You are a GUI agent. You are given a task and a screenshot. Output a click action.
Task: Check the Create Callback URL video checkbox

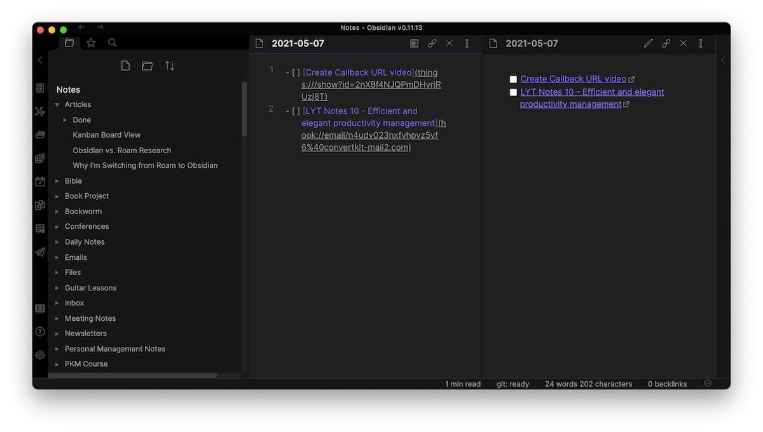[x=513, y=79]
